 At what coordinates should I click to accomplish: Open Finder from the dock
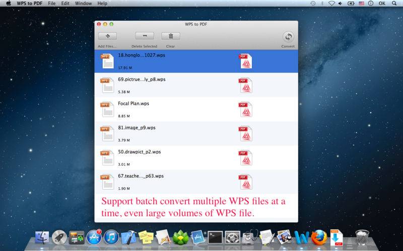click(42, 237)
